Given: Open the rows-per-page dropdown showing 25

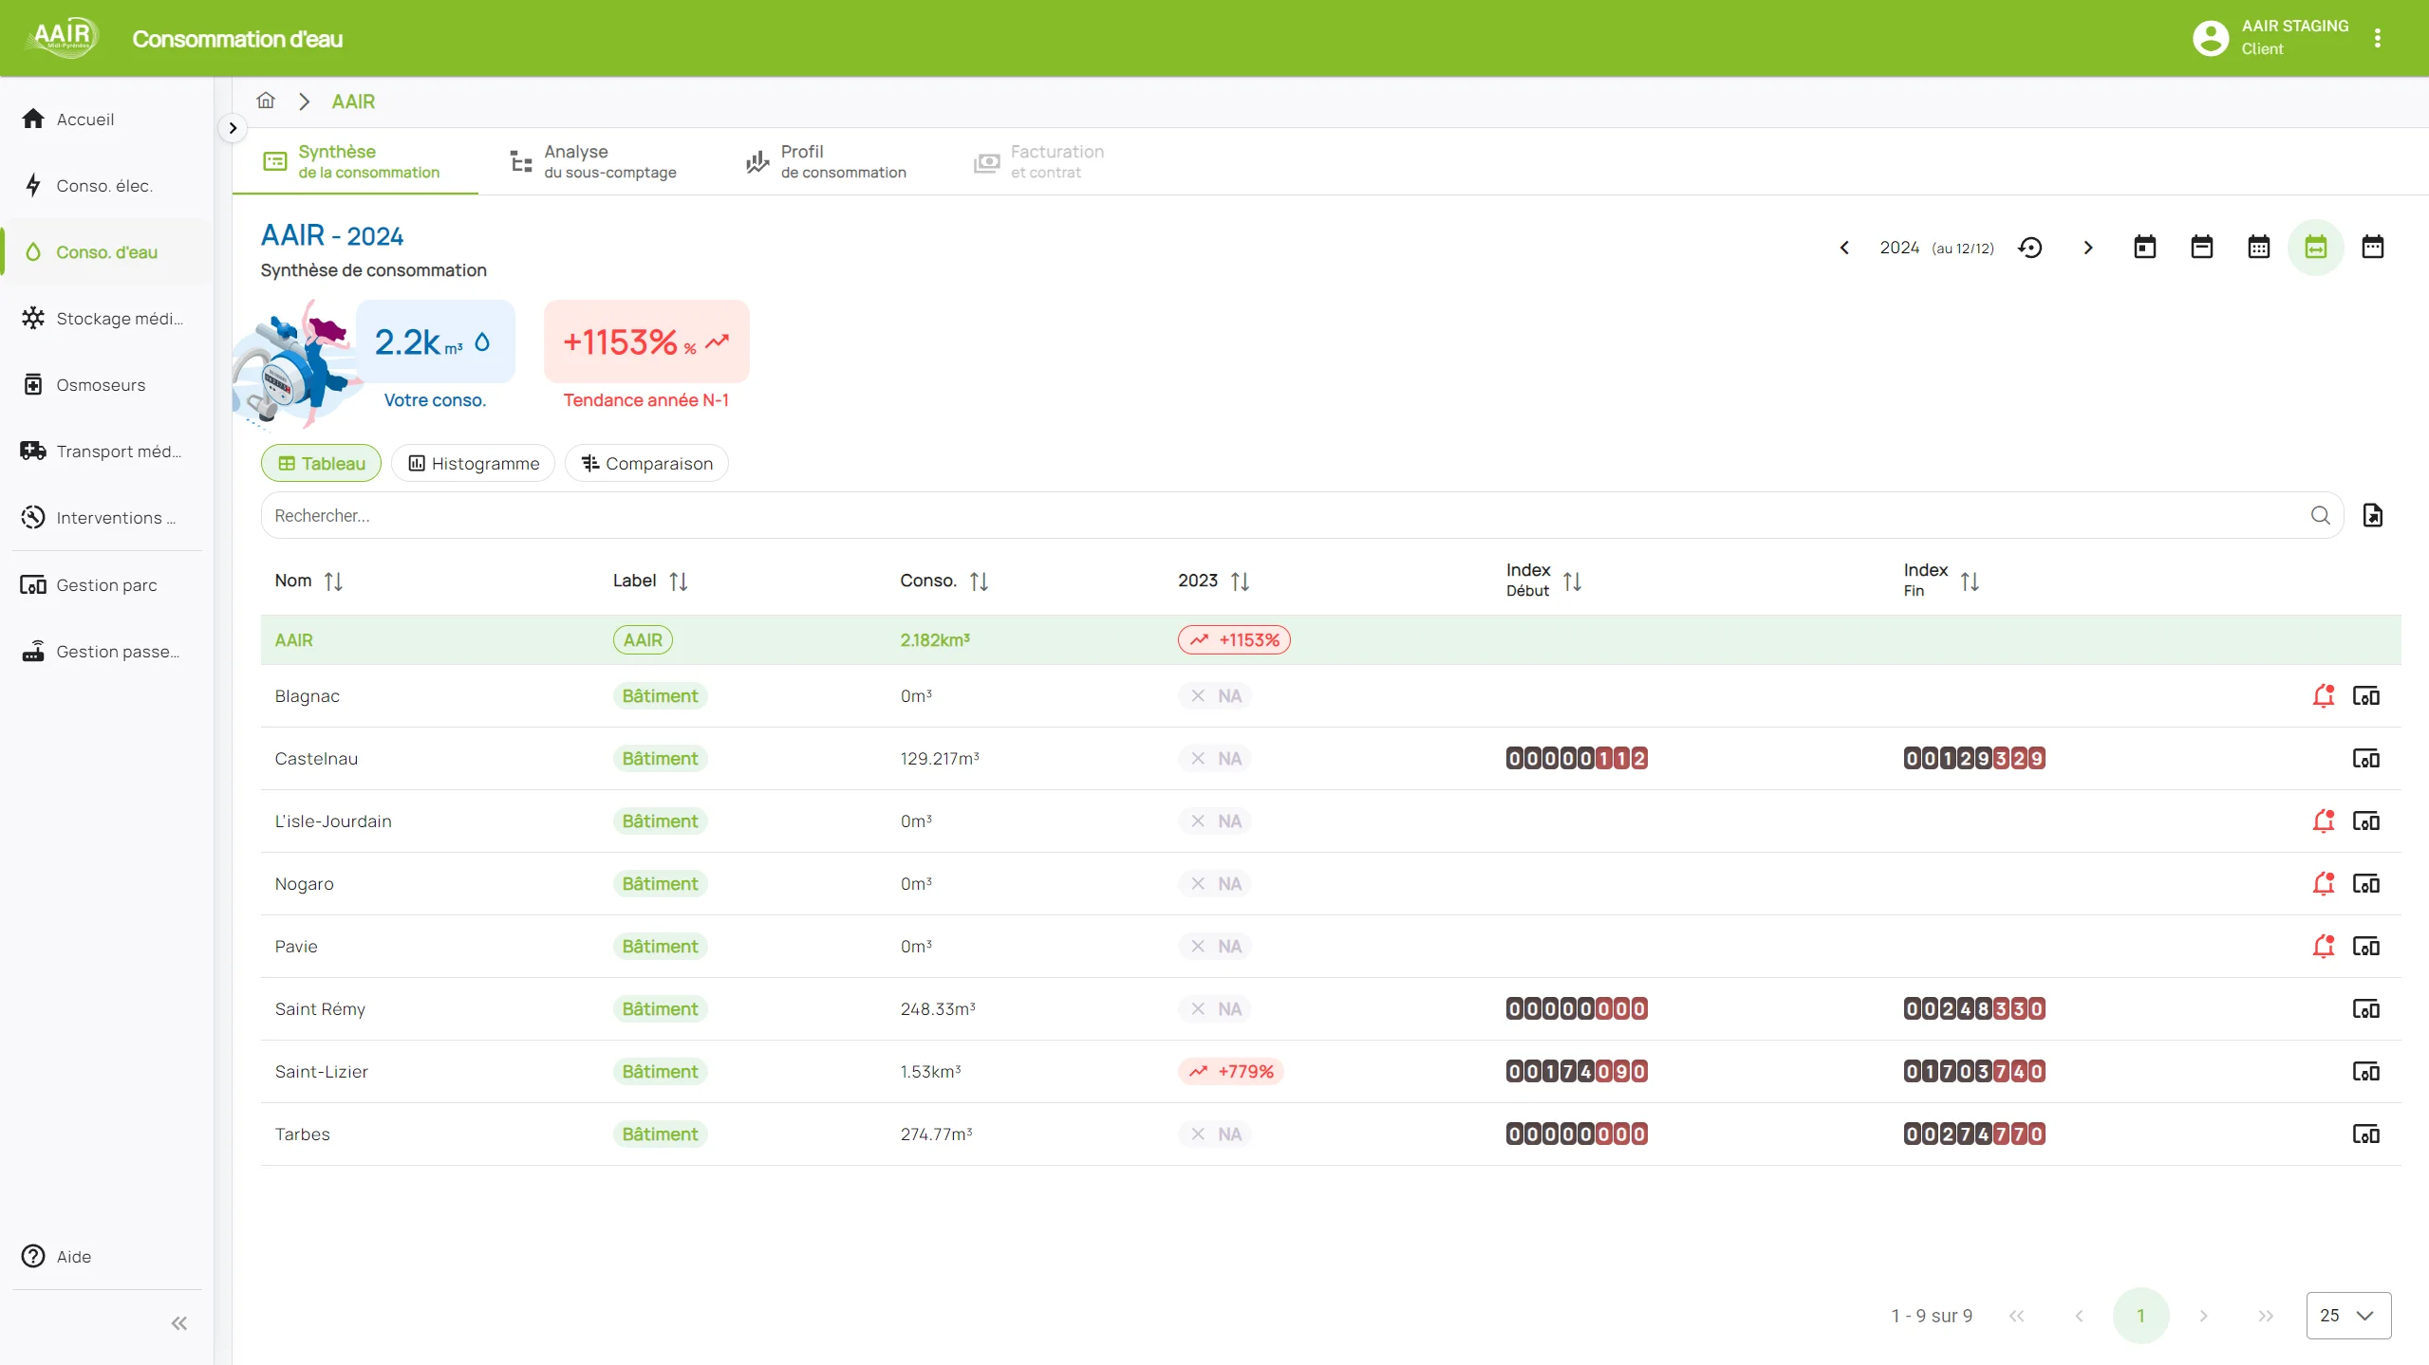Looking at the screenshot, I should click(2347, 1316).
